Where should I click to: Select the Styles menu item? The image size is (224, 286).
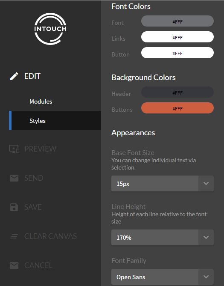(x=55, y=121)
